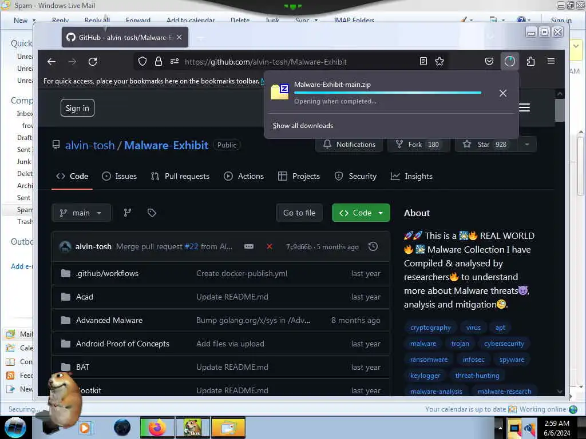Open the Insights tab
Image resolution: width=586 pixels, height=439 pixels.
(411, 176)
